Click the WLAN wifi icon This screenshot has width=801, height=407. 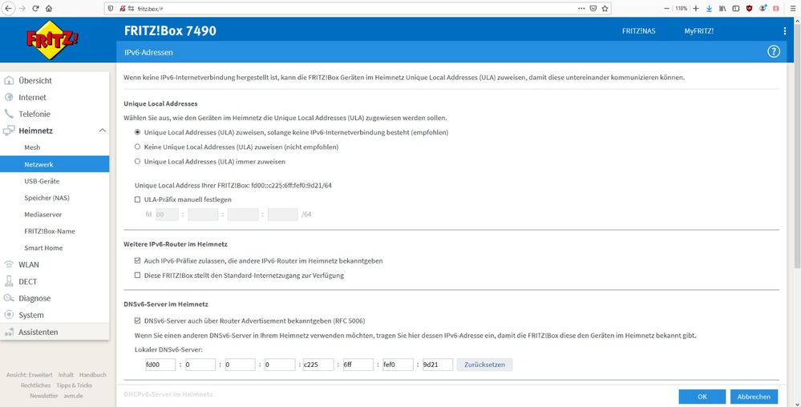click(9, 264)
